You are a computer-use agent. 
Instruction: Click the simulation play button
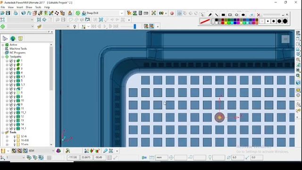[x=105, y=26]
